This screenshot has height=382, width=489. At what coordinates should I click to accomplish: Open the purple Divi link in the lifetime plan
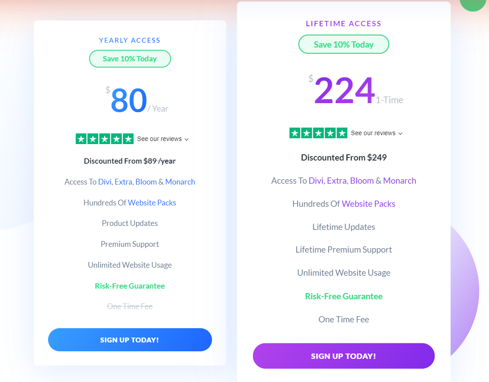click(316, 181)
